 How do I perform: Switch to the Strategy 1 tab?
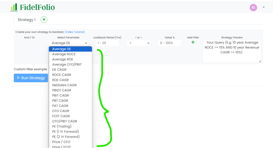[x=27, y=20]
